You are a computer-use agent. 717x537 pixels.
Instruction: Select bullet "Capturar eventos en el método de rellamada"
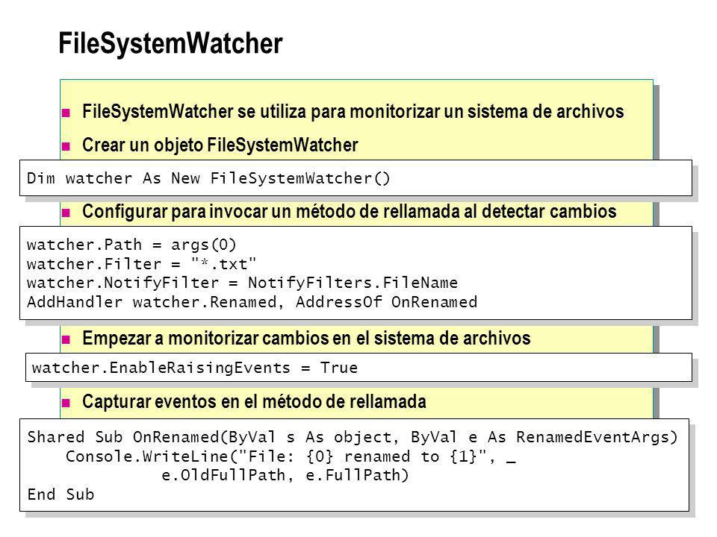(254, 402)
